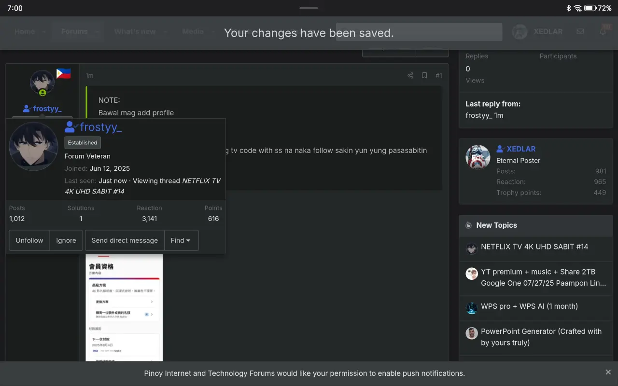Screen dimensions: 618x386
Task: Click avatar beside WPS pro topic
Action: point(472,308)
